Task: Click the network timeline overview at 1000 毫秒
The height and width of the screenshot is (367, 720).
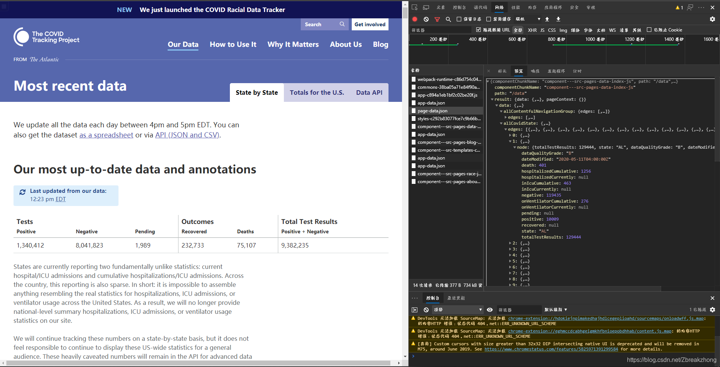Action: (x=595, y=39)
